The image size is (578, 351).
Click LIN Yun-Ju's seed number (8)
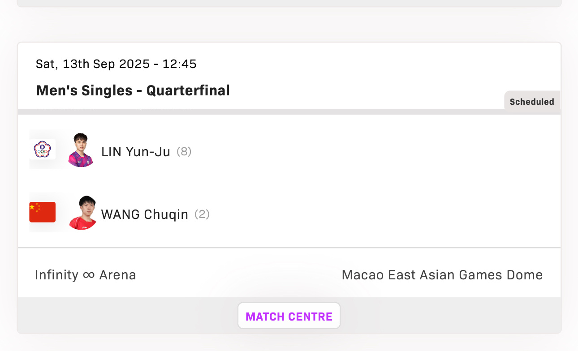[x=184, y=152]
